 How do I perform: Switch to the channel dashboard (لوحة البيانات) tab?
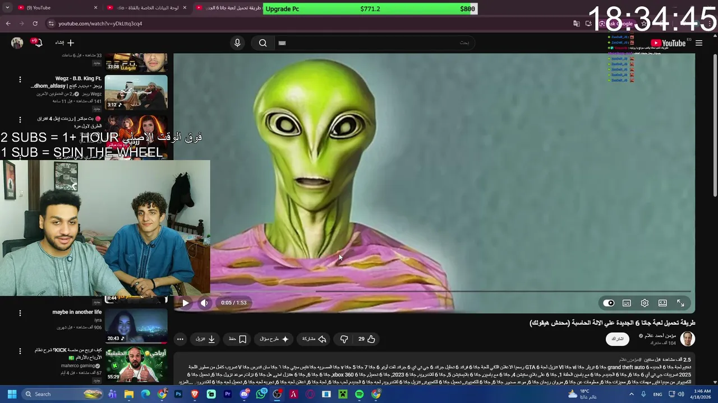[148, 8]
